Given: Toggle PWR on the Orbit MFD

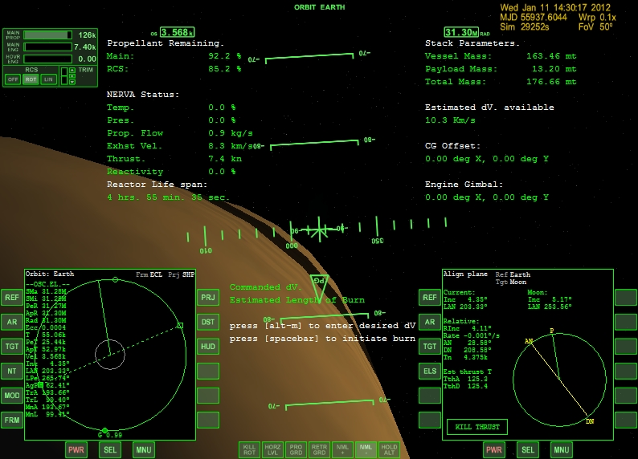Looking at the screenshot, I should coord(76,450).
